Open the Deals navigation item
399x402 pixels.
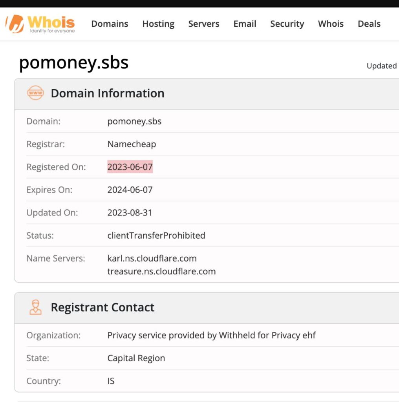(369, 24)
